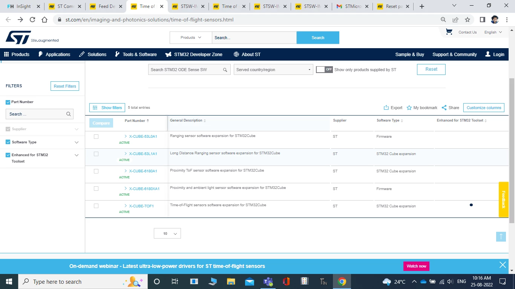Screen dimensions: 515x289
Task: Change the English language dropdown
Action: tap(493, 32)
